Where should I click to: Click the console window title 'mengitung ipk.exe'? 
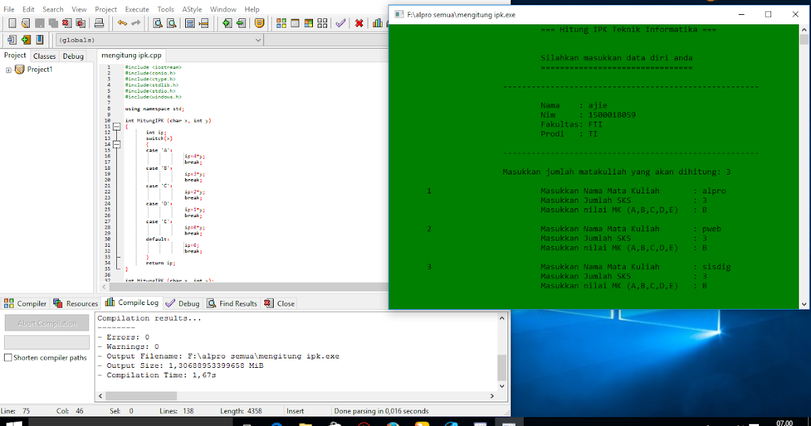[x=461, y=14]
